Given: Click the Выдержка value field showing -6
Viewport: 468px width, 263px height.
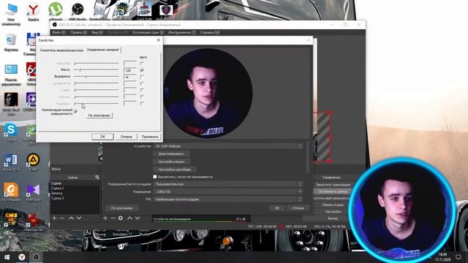Looking at the screenshot, I should point(130,77).
